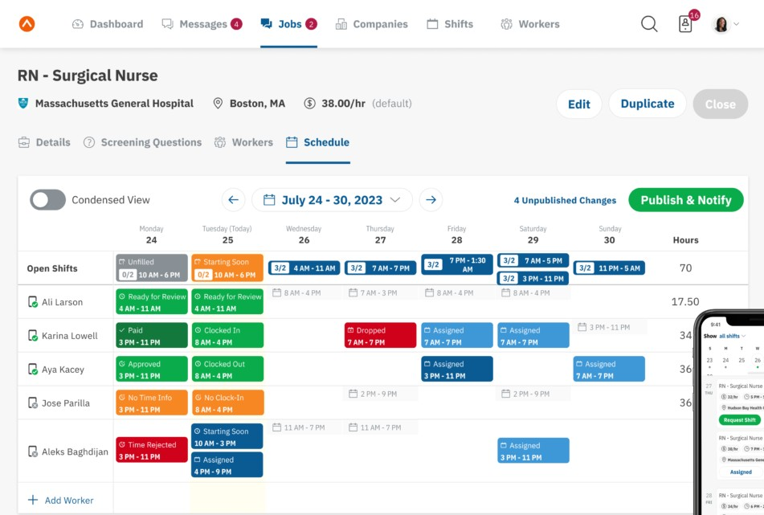This screenshot has height=515, width=764.
Task: Open the open shift 4 AM - 11 AM on Wednesday
Action: click(x=304, y=268)
